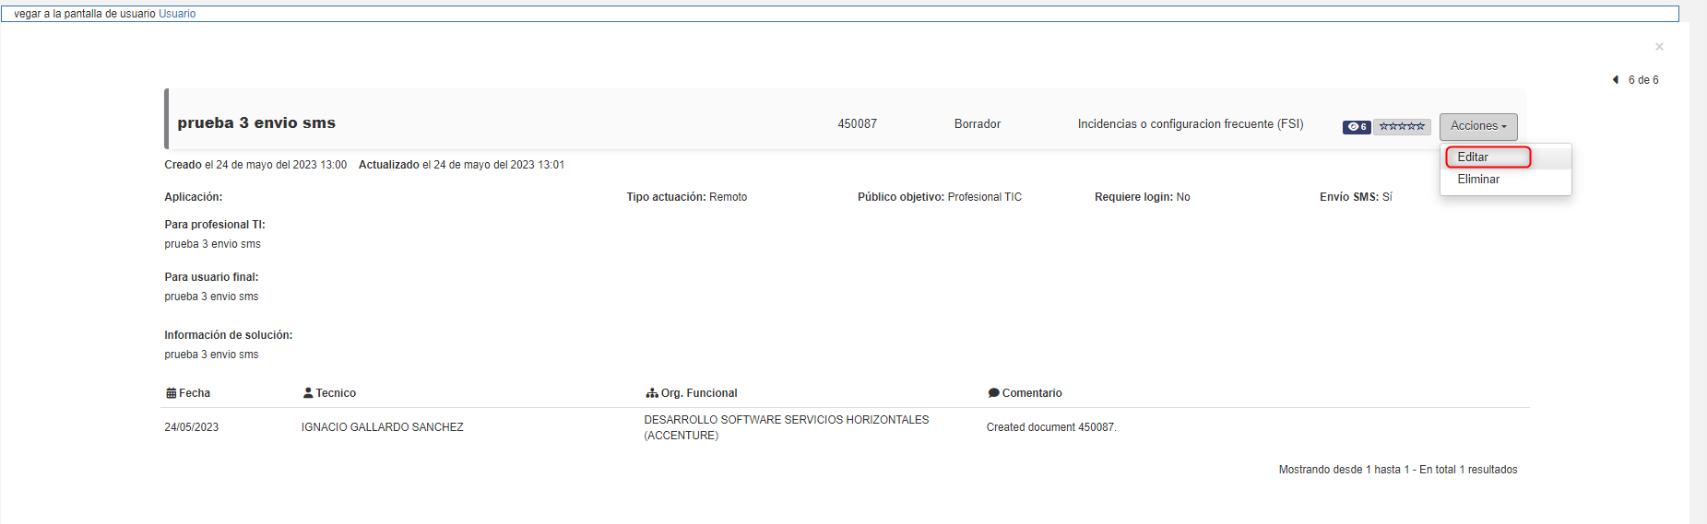The height and width of the screenshot is (524, 1707).
Task: Click the speech bubble icon of Comentario column
Action: (x=993, y=393)
